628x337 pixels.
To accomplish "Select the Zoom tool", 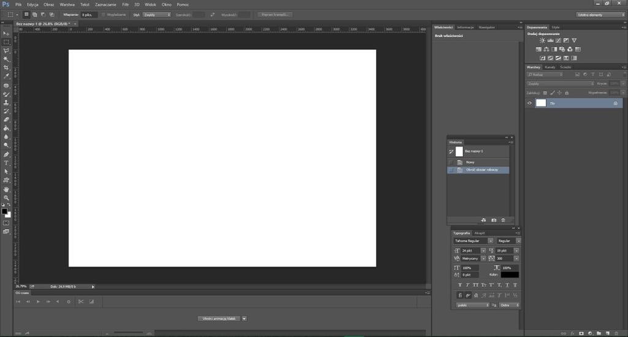I will [6, 198].
